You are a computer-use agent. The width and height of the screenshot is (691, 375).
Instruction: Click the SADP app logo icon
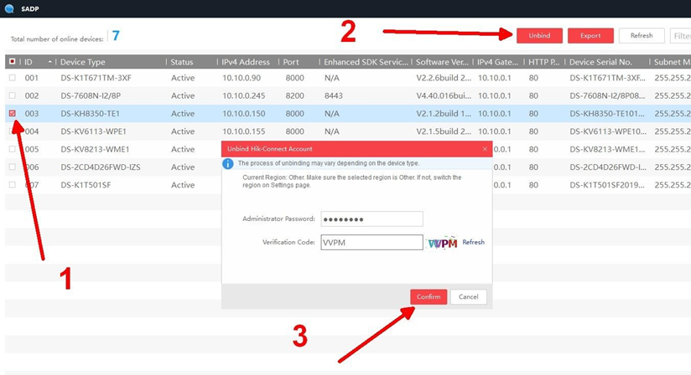(8, 7)
